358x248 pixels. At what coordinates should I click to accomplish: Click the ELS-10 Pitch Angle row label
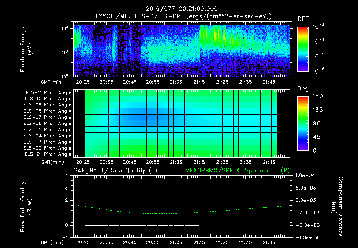click(48, 99)
